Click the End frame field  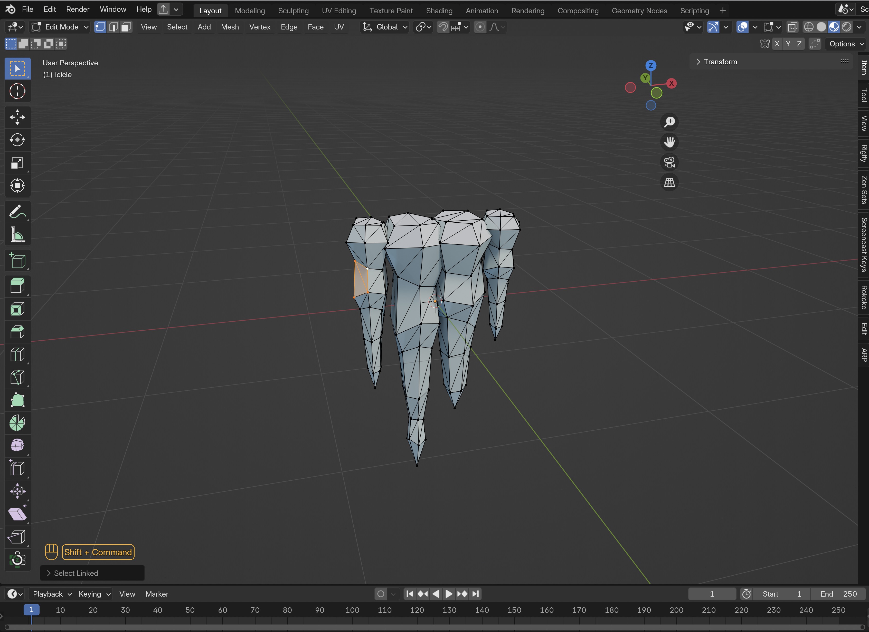(838, 594)
